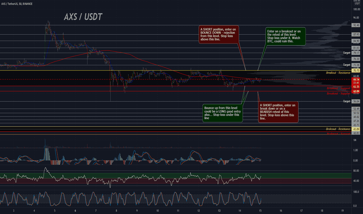Click the 48.82 price level label

356,117
